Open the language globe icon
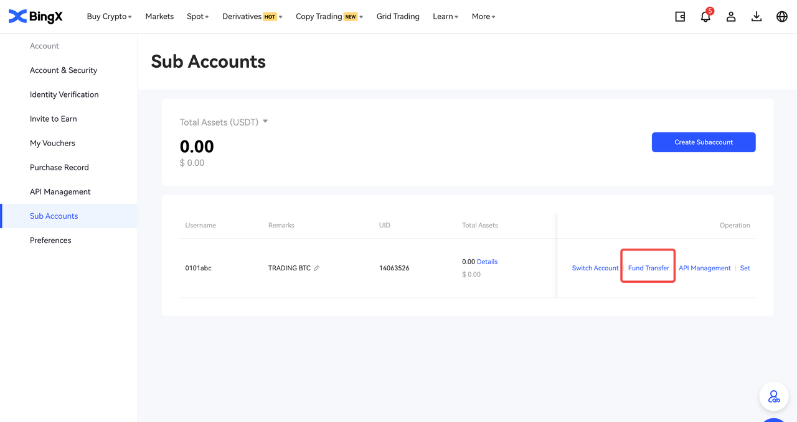Viewport: 797px width, 422px height. (x=782, y=17)
